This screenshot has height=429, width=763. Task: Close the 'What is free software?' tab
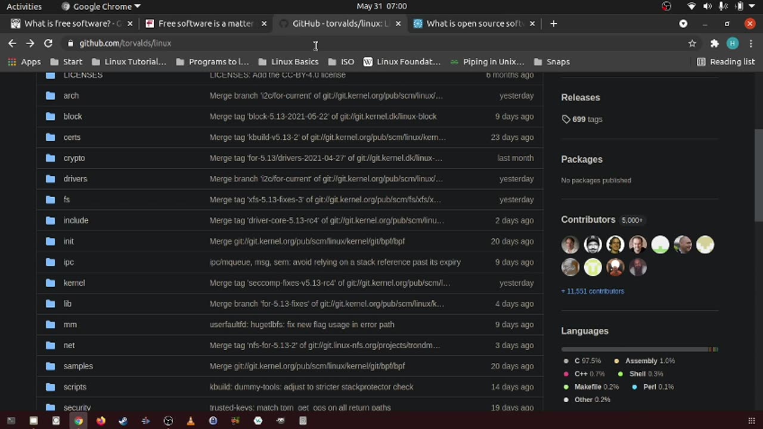pyautogui.click(x=130, y=23)
